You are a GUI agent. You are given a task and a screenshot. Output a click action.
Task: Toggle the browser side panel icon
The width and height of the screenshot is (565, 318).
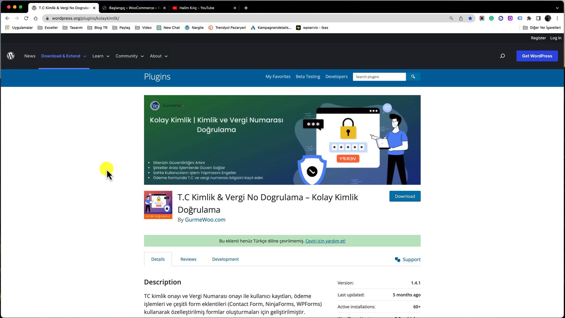point(539,18)
